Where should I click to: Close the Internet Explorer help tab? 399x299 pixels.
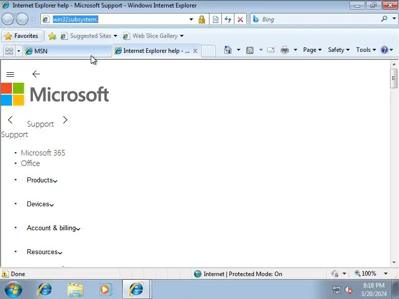[195, 51]
